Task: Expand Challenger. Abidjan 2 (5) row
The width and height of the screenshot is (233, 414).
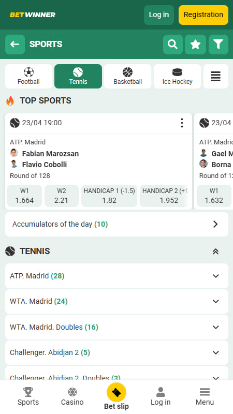Action: (116, 352)
